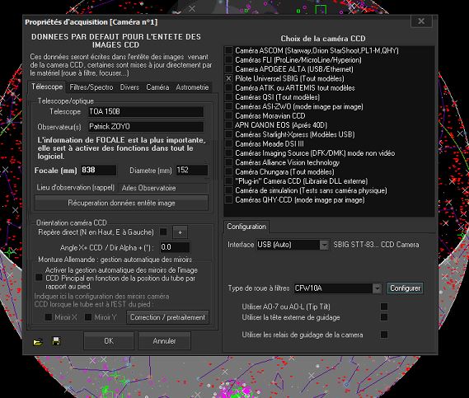
Task: Open the Type de roue à filtres dropdown
Action: 378,288
